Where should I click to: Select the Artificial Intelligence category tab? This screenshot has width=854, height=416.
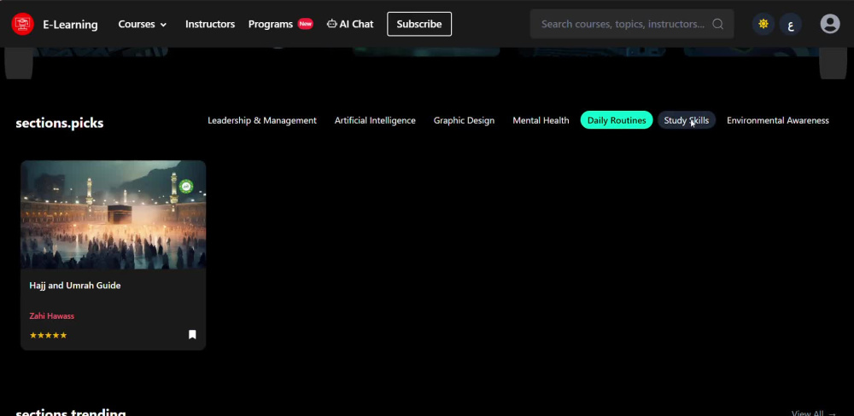[x=375, y=120]
